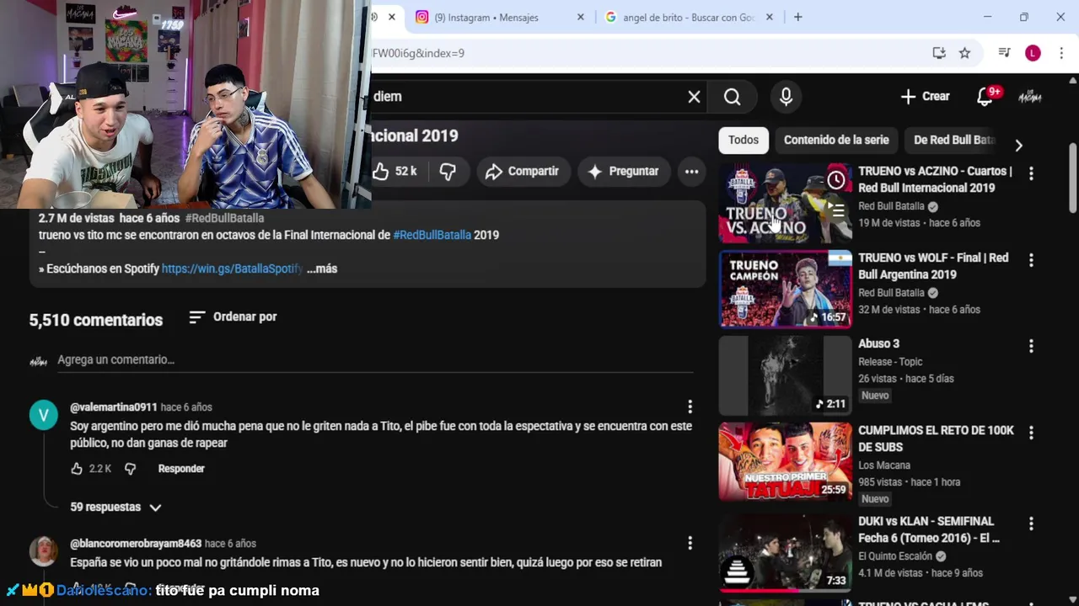Close the angel de brito tab
This screenshot has height=606, width=1079.
point(769,18)
